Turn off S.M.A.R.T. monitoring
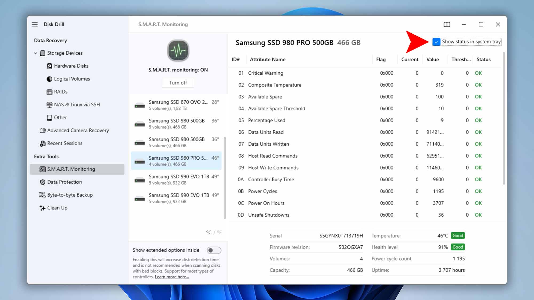 click(178, 82)
